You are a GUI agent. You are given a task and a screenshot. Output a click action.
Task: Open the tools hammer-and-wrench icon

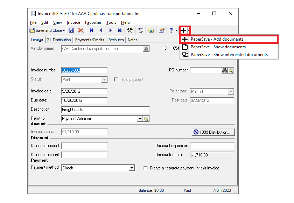pos(129,30)
